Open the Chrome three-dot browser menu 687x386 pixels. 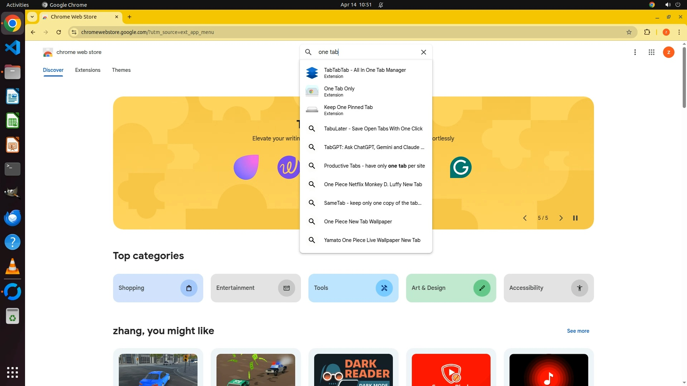pos(679,32)
